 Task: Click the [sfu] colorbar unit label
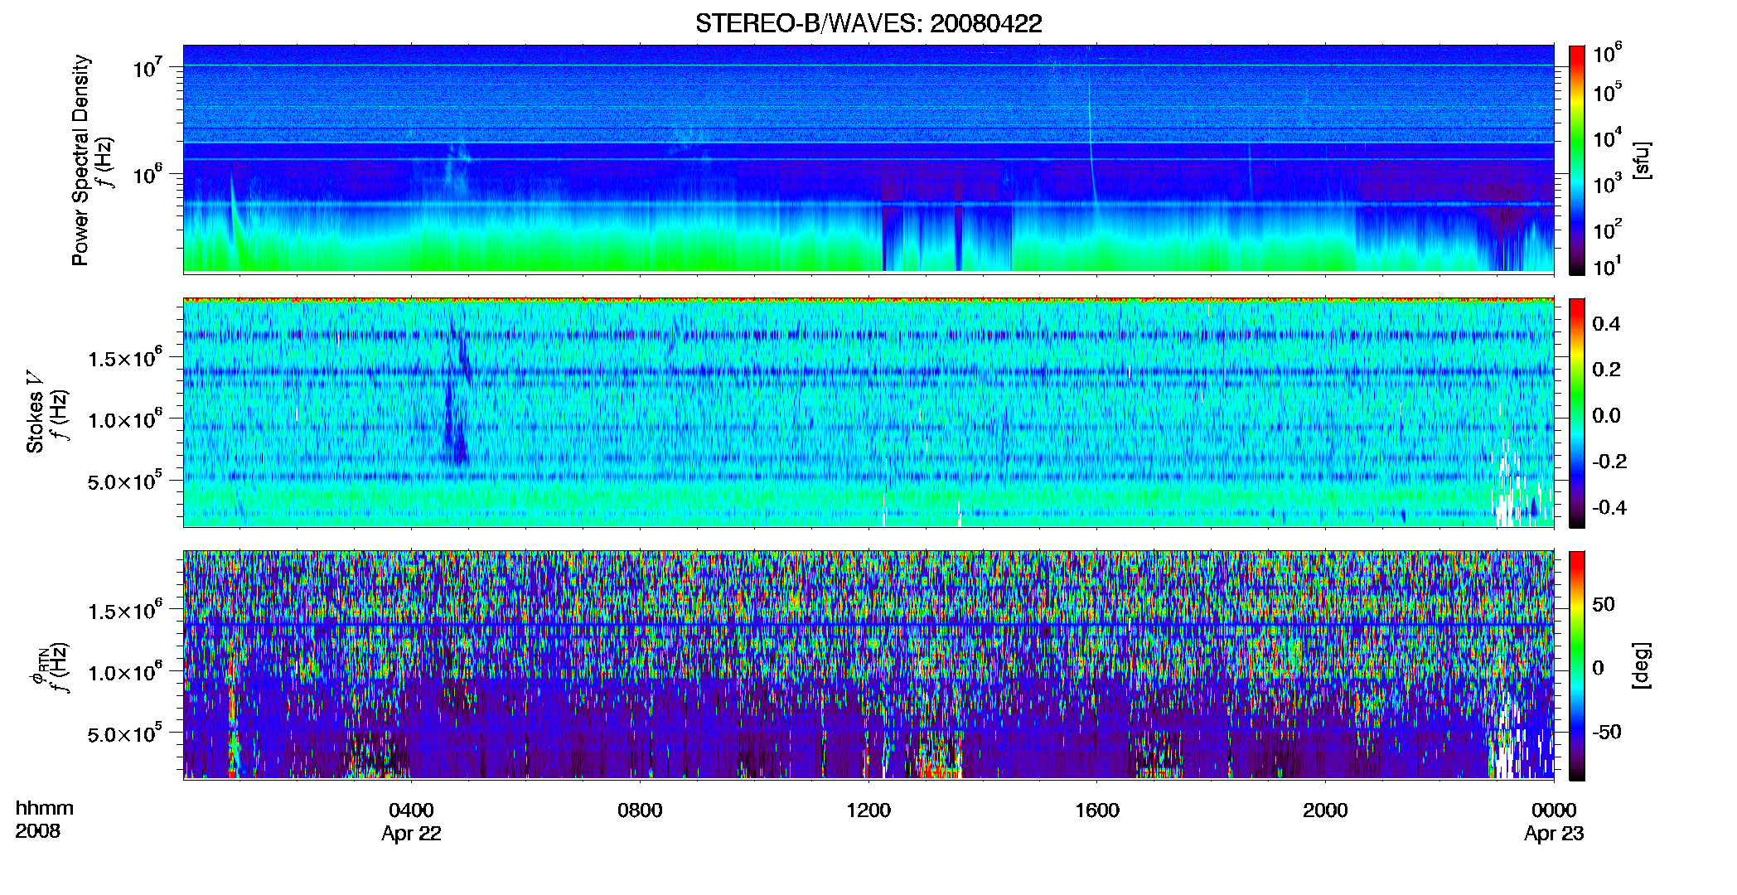point(1642,160)
